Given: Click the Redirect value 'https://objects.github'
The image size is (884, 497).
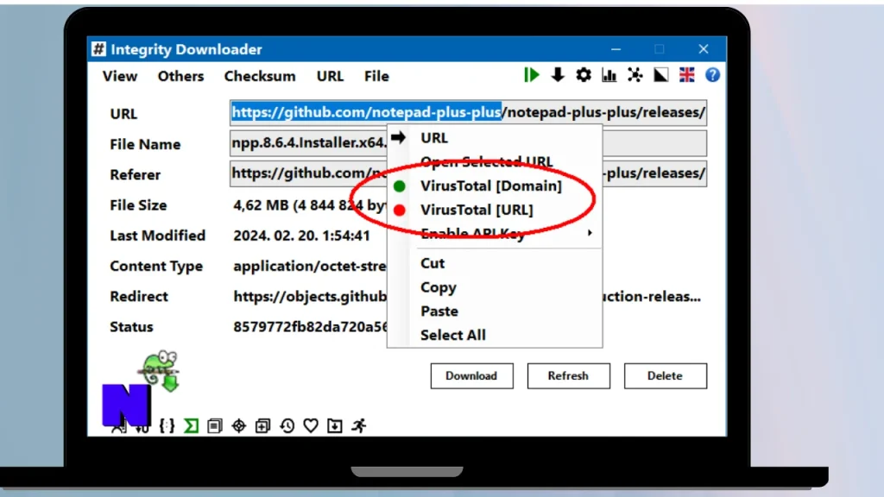Looking at the screenshot, I should 310,297.
